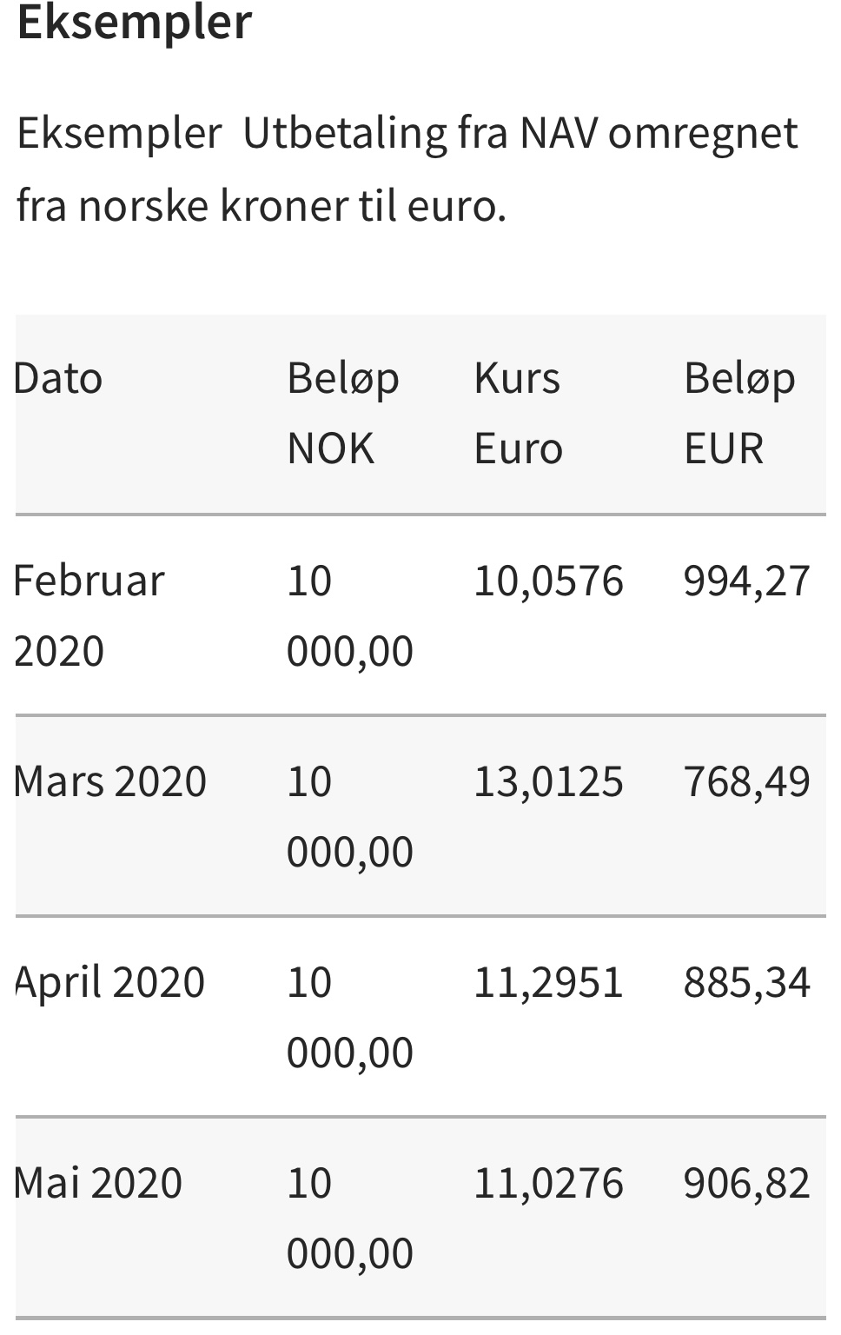Click the paragraph about Utbetaling fra NAV
This screenshot has width=841, height=1335.
click(407, 169)
